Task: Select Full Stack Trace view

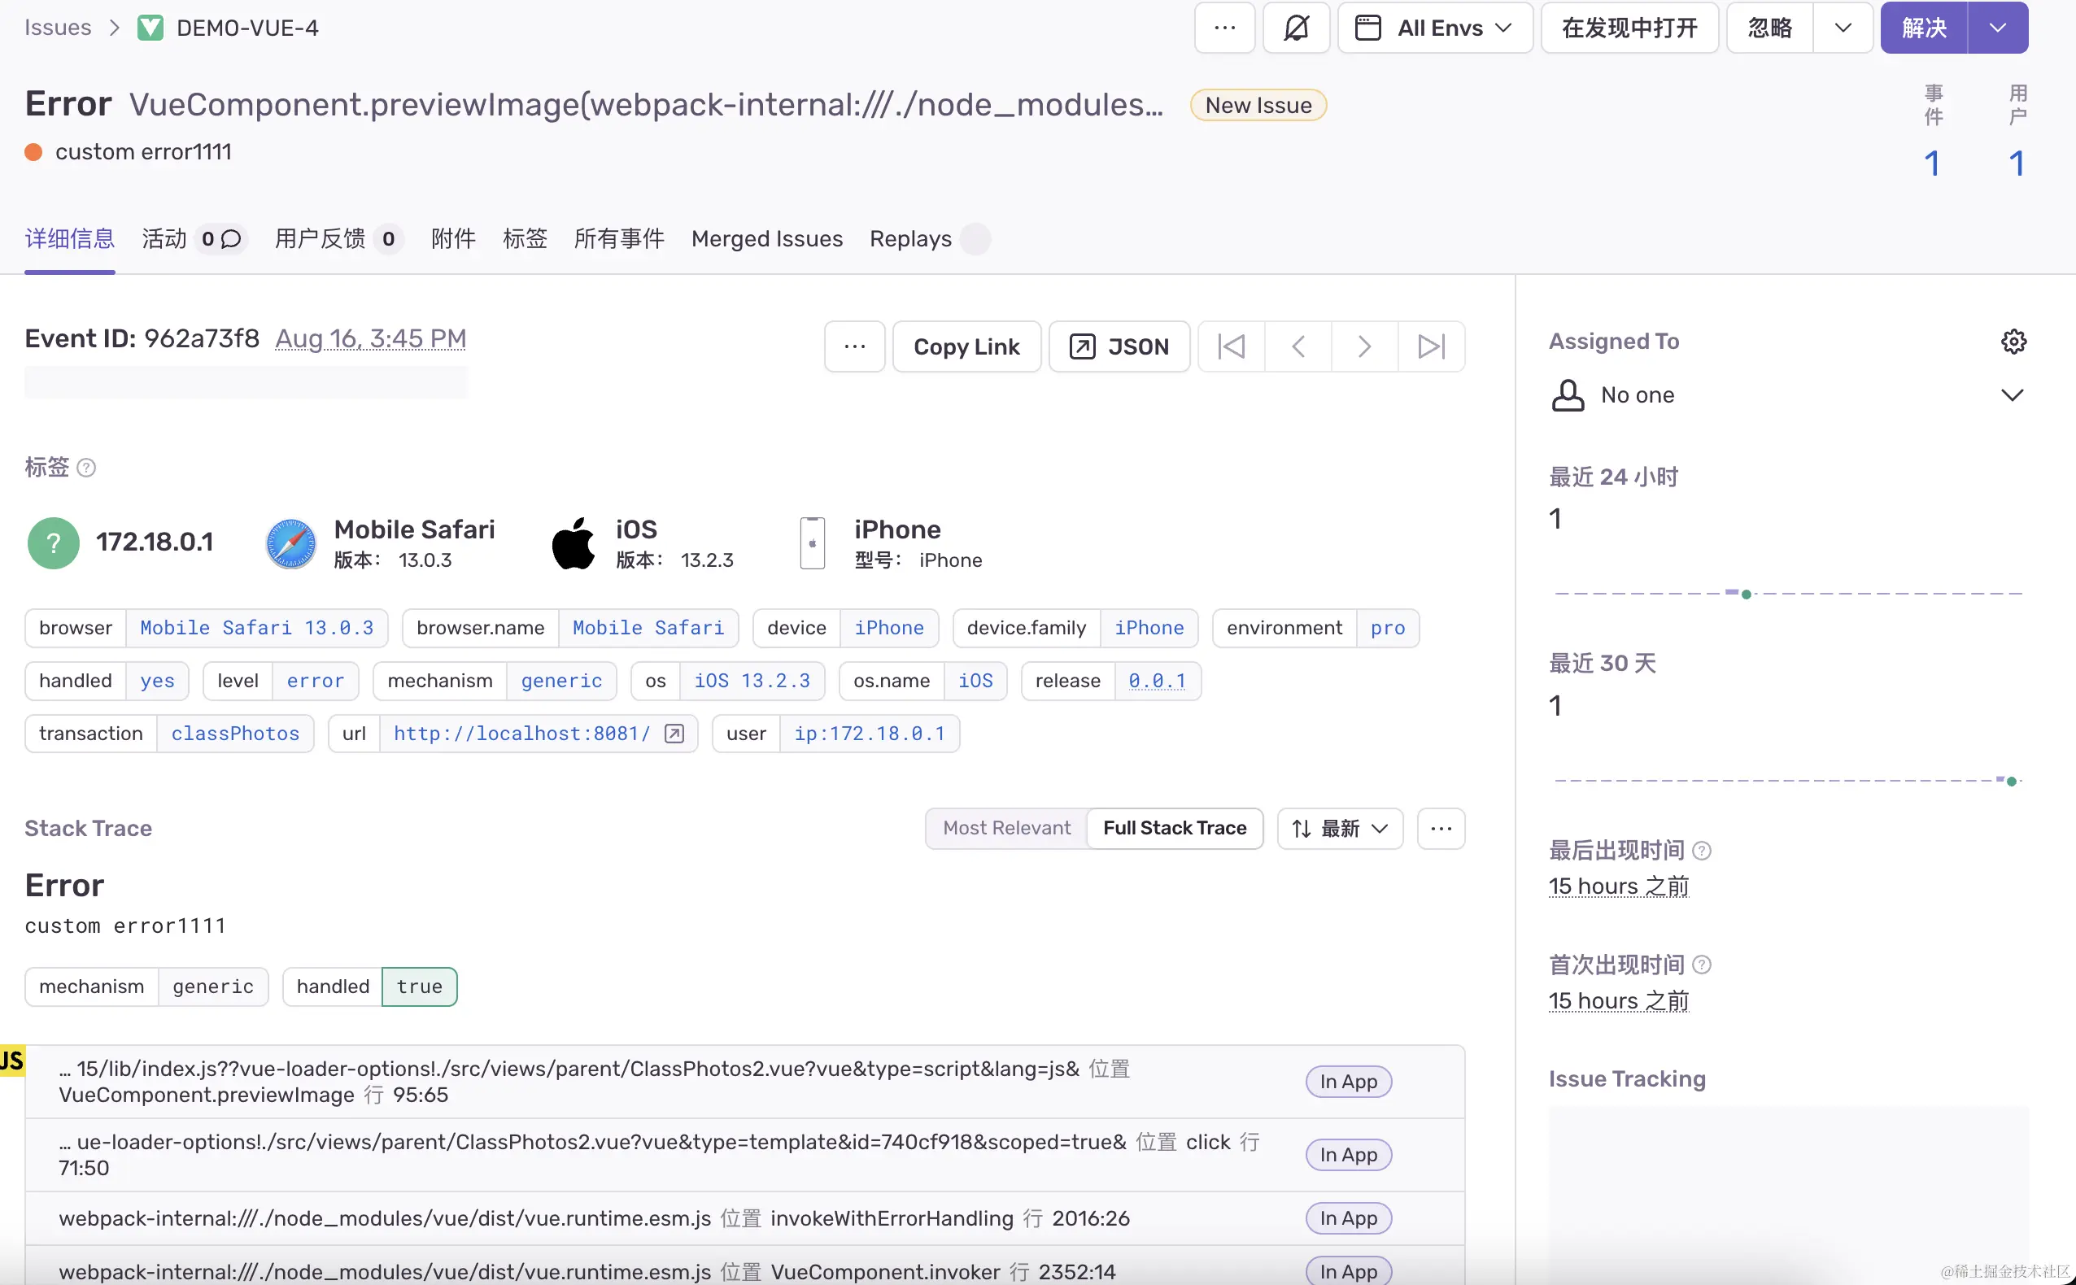Action: [x=1174, y=828]
